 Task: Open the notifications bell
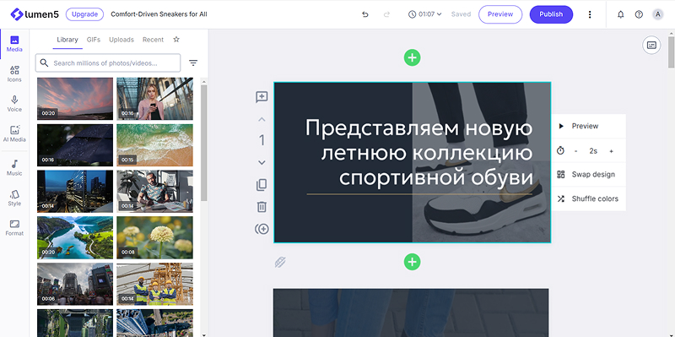point(620,14)
